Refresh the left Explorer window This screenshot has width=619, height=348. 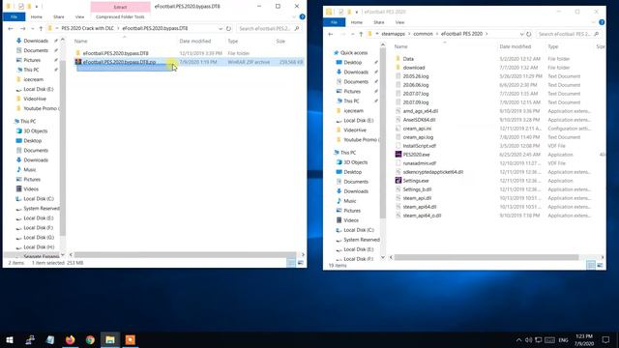point(228,28)
